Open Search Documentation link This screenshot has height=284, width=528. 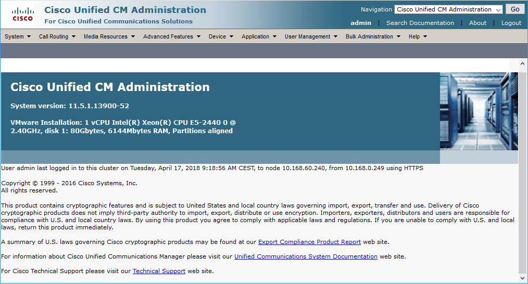click(x=420, y=23)
